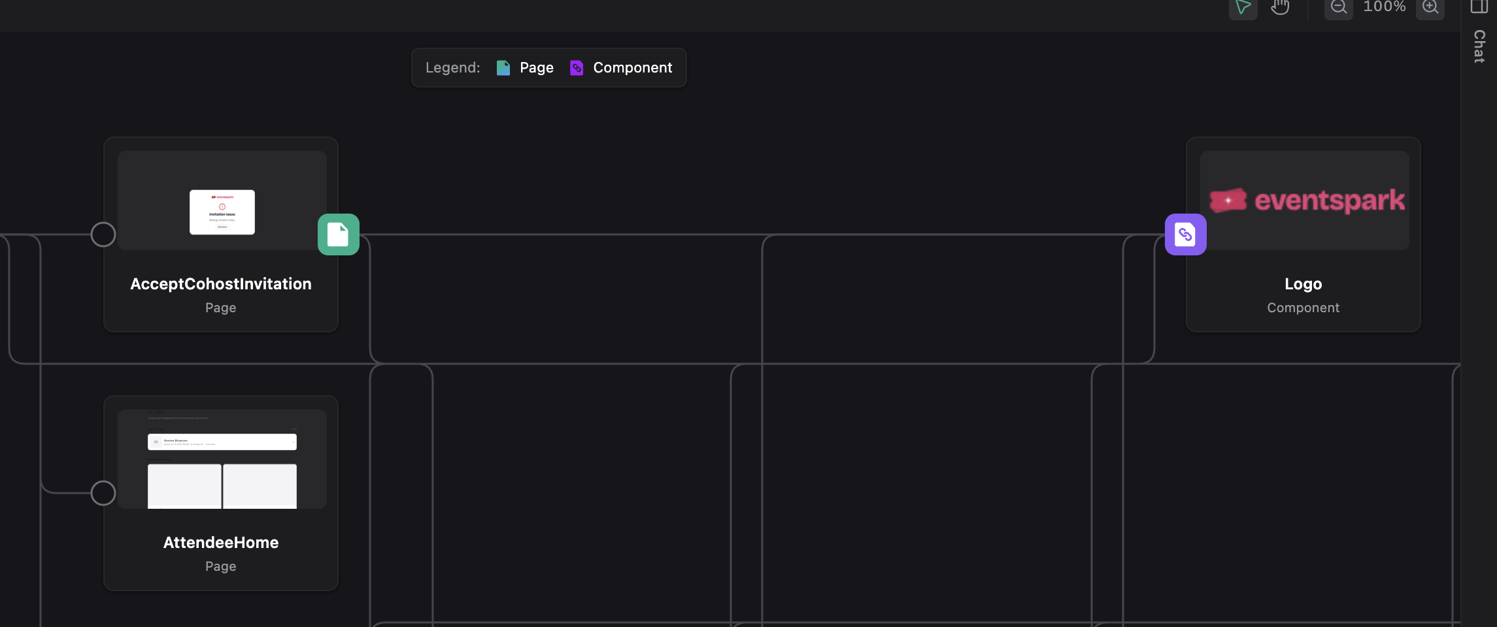The height and width of the screenshot is (627, 1497).
Task: Open AttendeeHome page preview thumbnail
Action: (222, 459)
